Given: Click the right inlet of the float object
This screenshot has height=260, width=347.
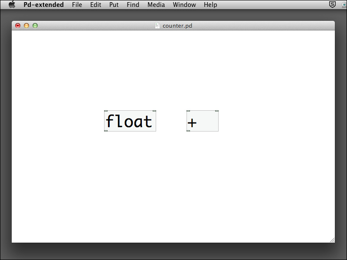Looking at the screenshot, I should 154,111.
